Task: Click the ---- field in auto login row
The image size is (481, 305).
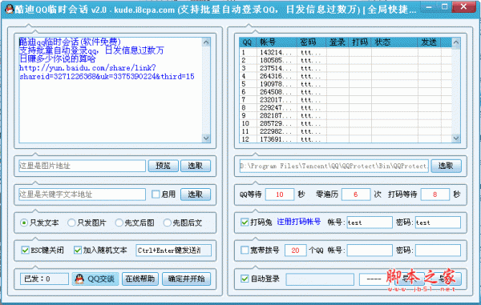Action: (x=374, y=279)
